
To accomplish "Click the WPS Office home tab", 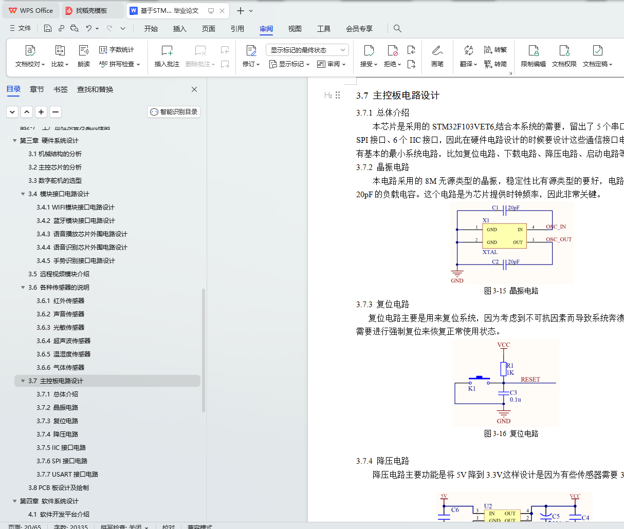I will click(31, 11).
